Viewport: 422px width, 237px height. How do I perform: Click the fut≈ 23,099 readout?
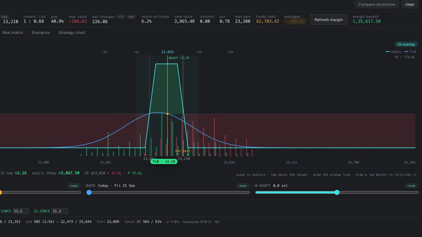tap(108, 222)
